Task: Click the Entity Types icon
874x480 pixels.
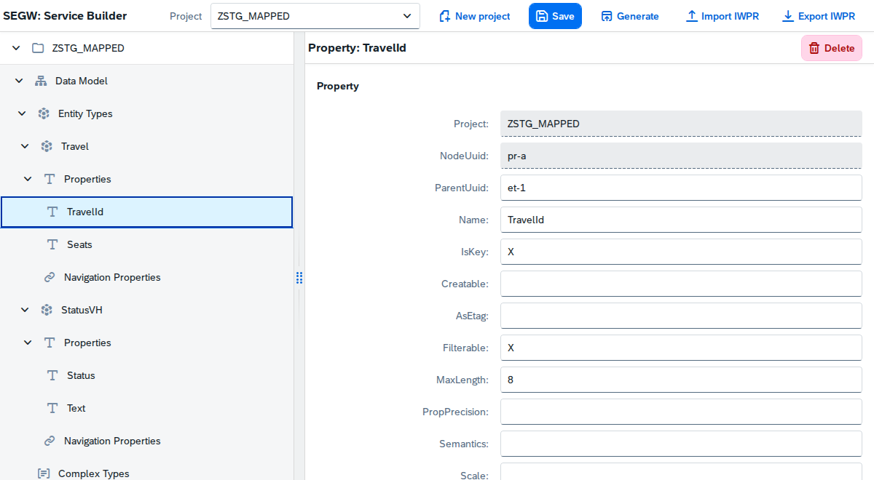Action: point(44,113)
